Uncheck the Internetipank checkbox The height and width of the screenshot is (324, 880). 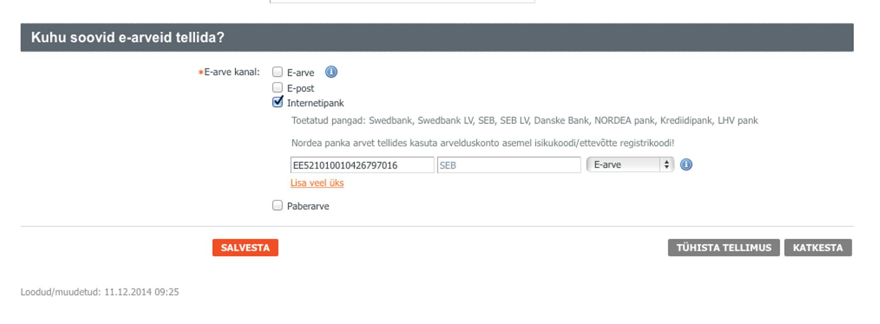click(277, 102)
